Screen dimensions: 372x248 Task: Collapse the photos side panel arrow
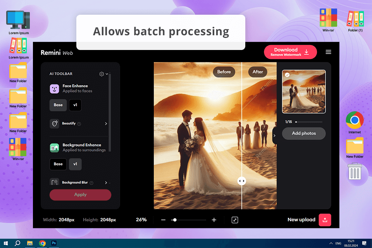(x=274, y=136)
